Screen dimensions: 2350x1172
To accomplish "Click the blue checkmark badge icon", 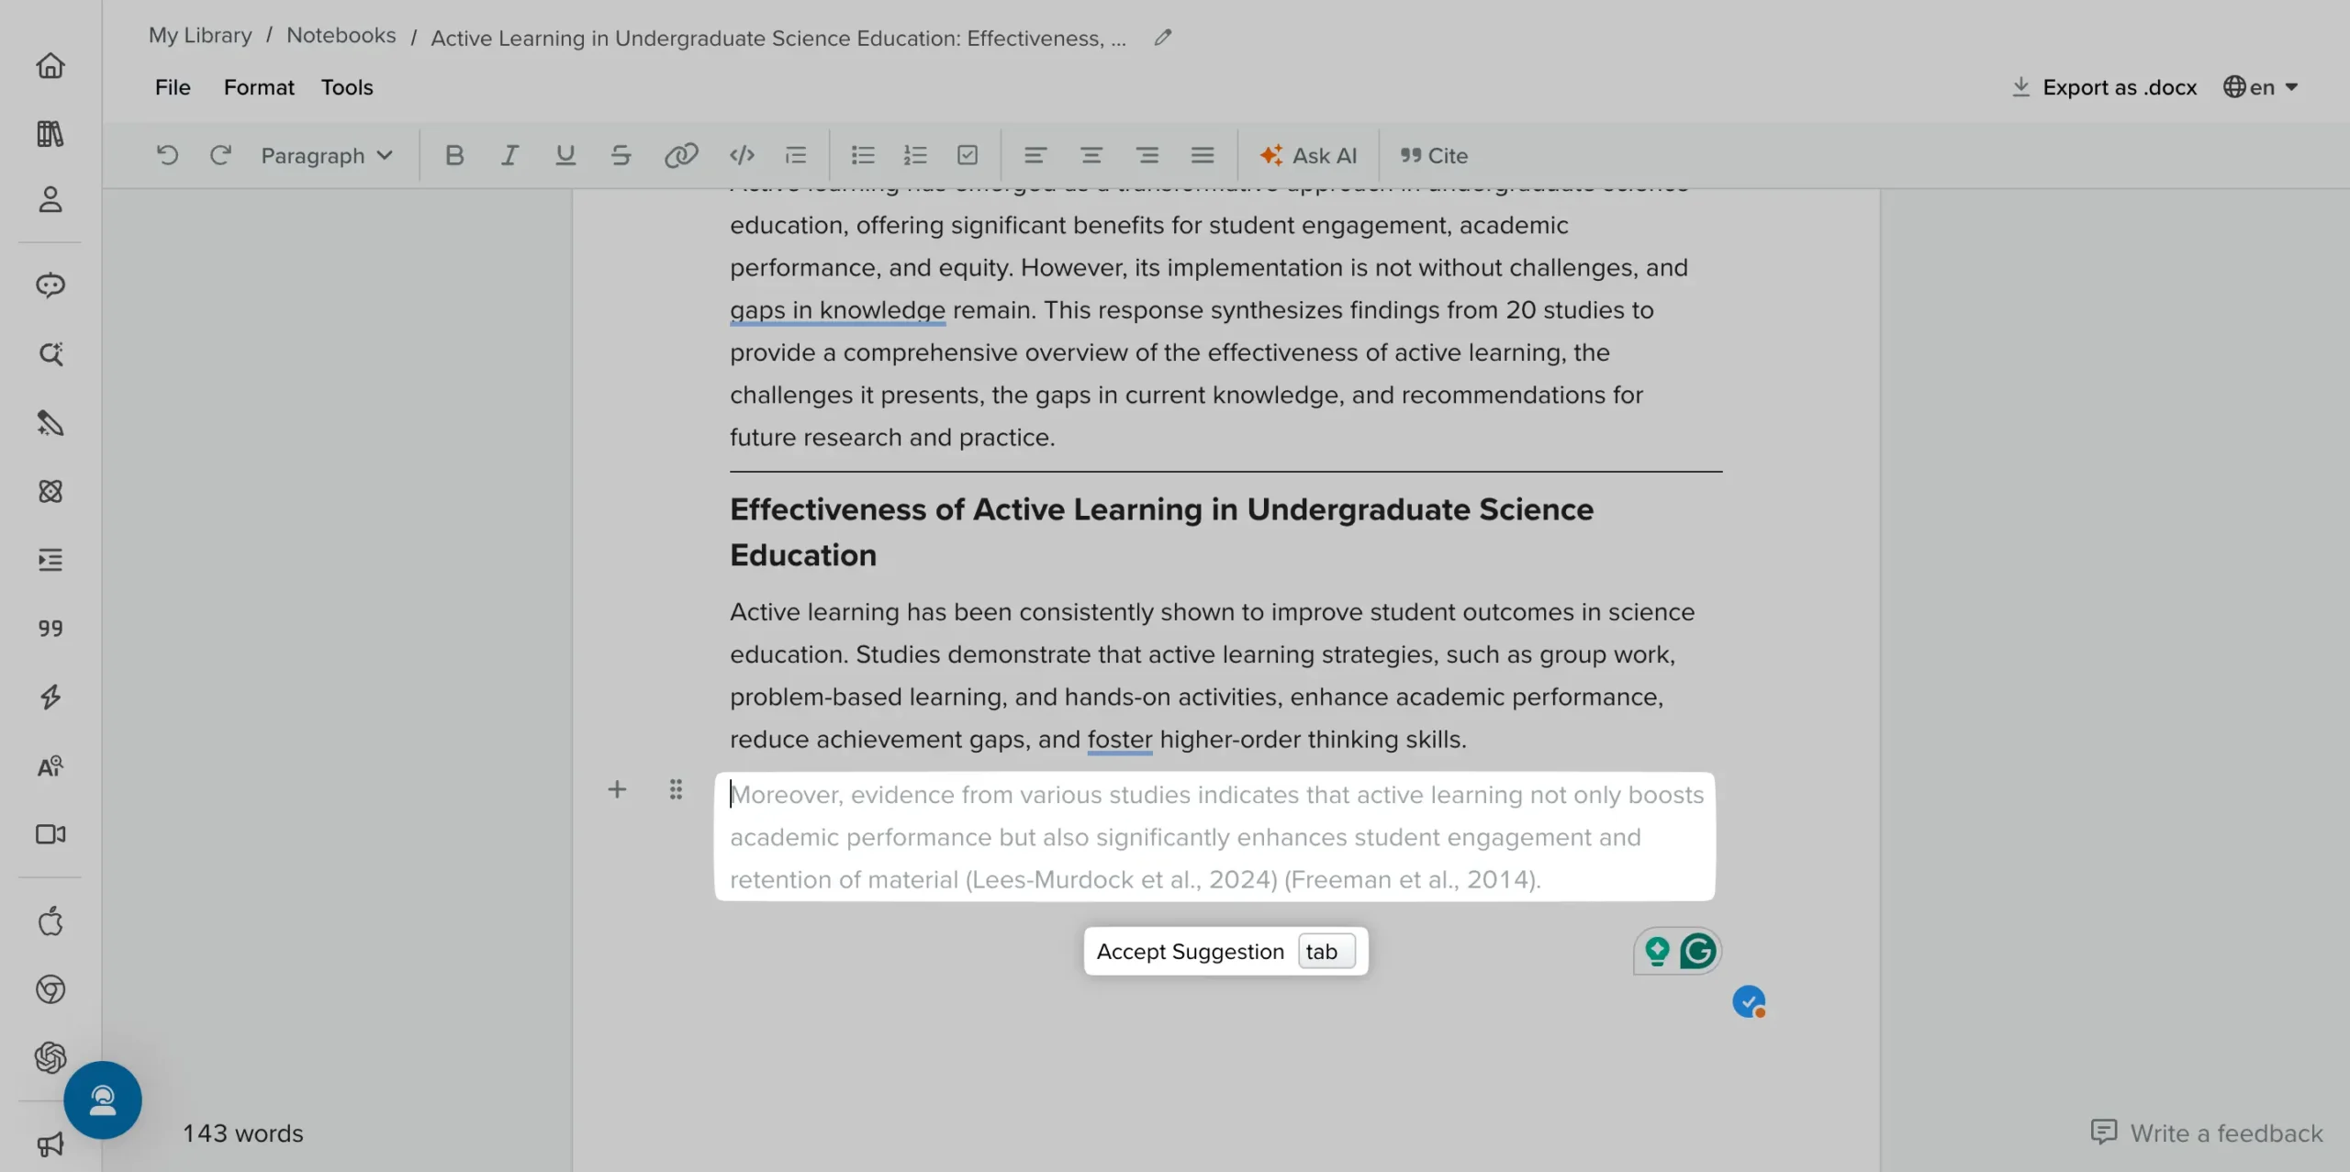I will pyautogui.click(x=1749, y=1001).
